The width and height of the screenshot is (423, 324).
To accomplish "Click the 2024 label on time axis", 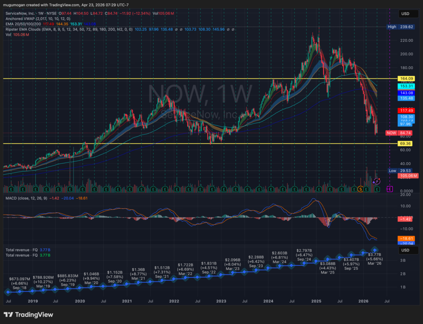I will (269, 301).
